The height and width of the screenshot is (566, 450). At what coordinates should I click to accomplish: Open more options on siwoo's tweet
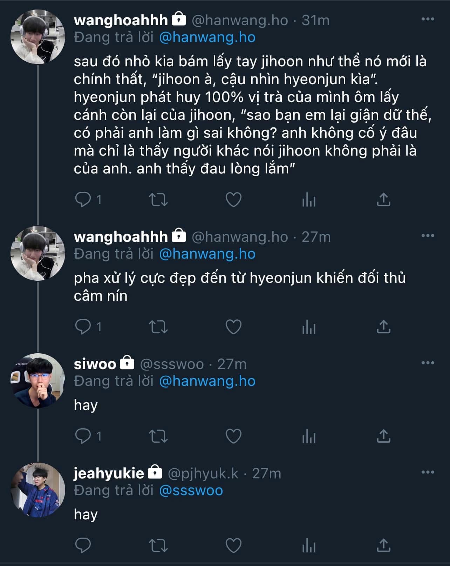[428, 363]
